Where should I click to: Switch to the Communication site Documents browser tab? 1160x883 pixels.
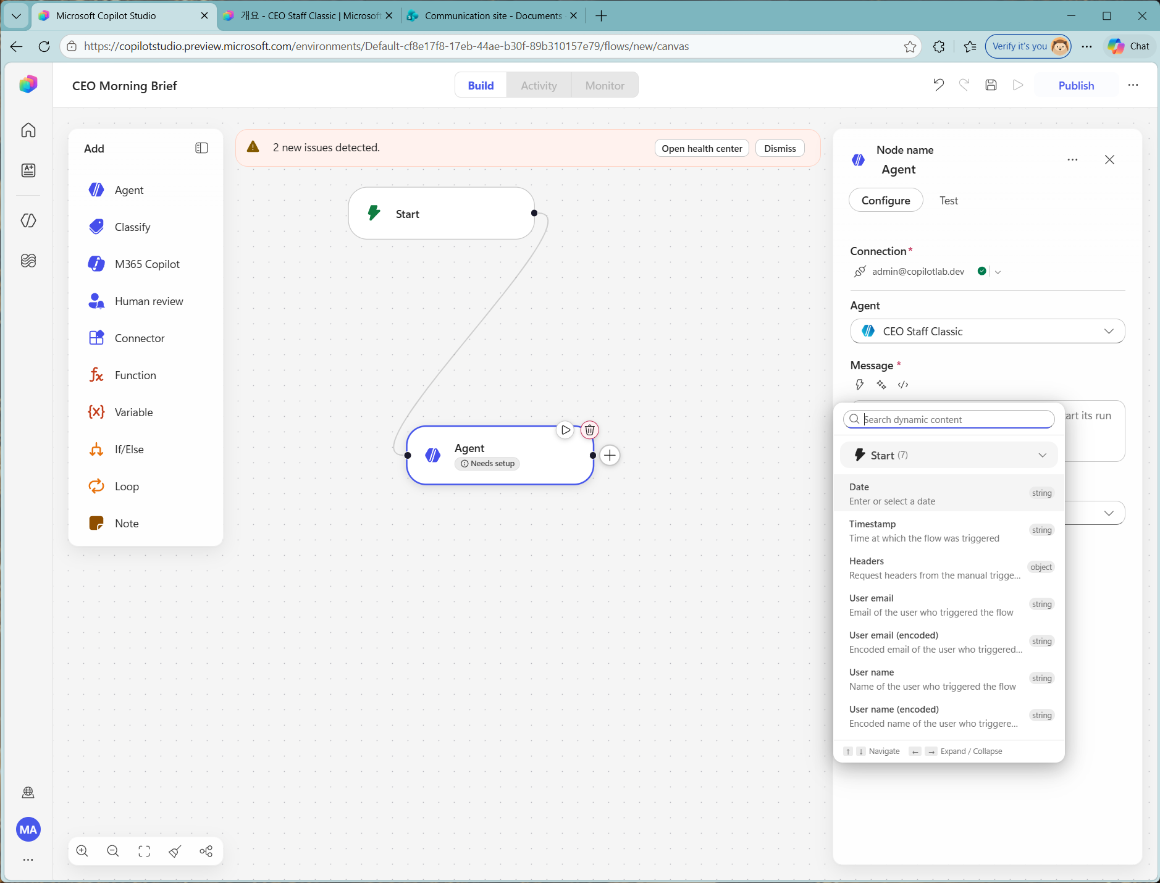493,16
